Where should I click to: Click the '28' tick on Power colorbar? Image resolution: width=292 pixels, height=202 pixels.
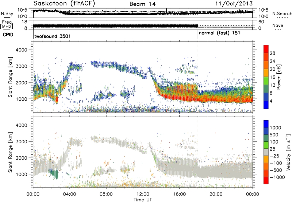(272, 53)
